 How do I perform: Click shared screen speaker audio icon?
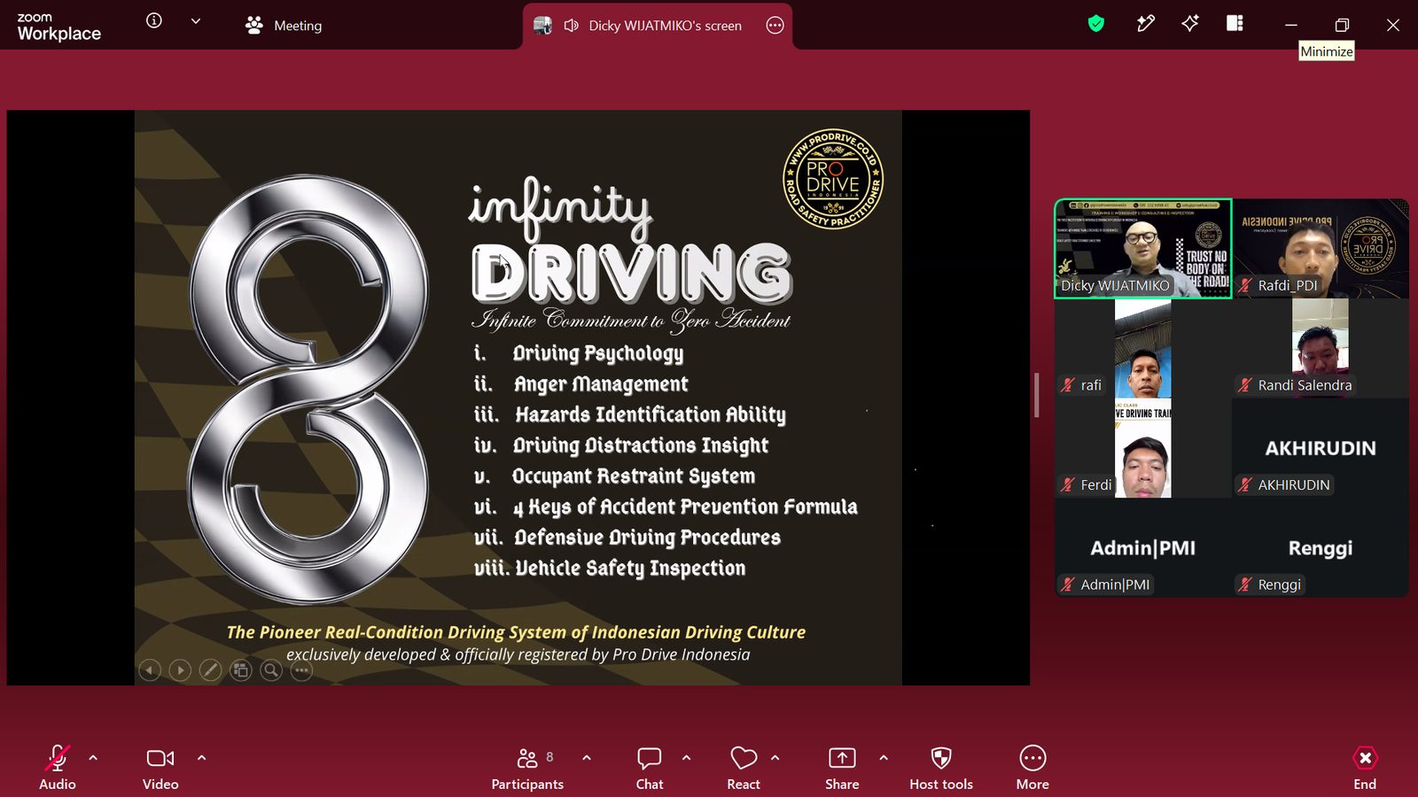point(572,26)
